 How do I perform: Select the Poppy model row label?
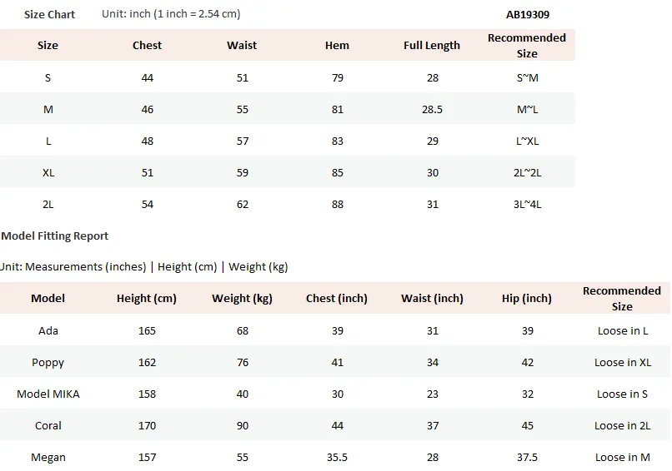point(48,363)
